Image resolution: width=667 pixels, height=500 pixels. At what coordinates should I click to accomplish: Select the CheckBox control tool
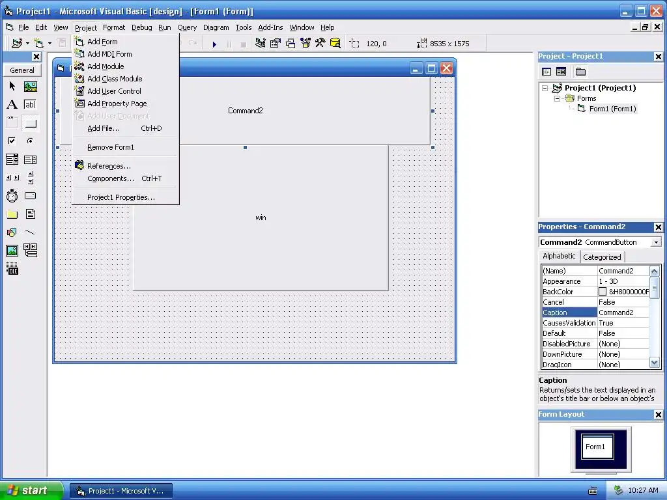point(12,141)
